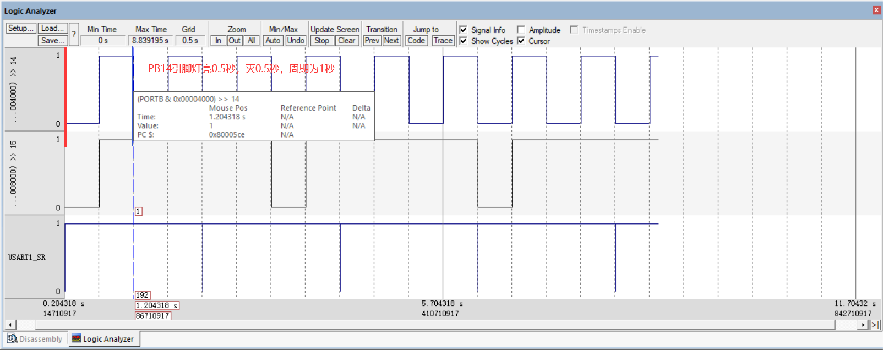Click the red PB14 annotation text
Screen dimensions: 883x350
[x=241, y=69]
